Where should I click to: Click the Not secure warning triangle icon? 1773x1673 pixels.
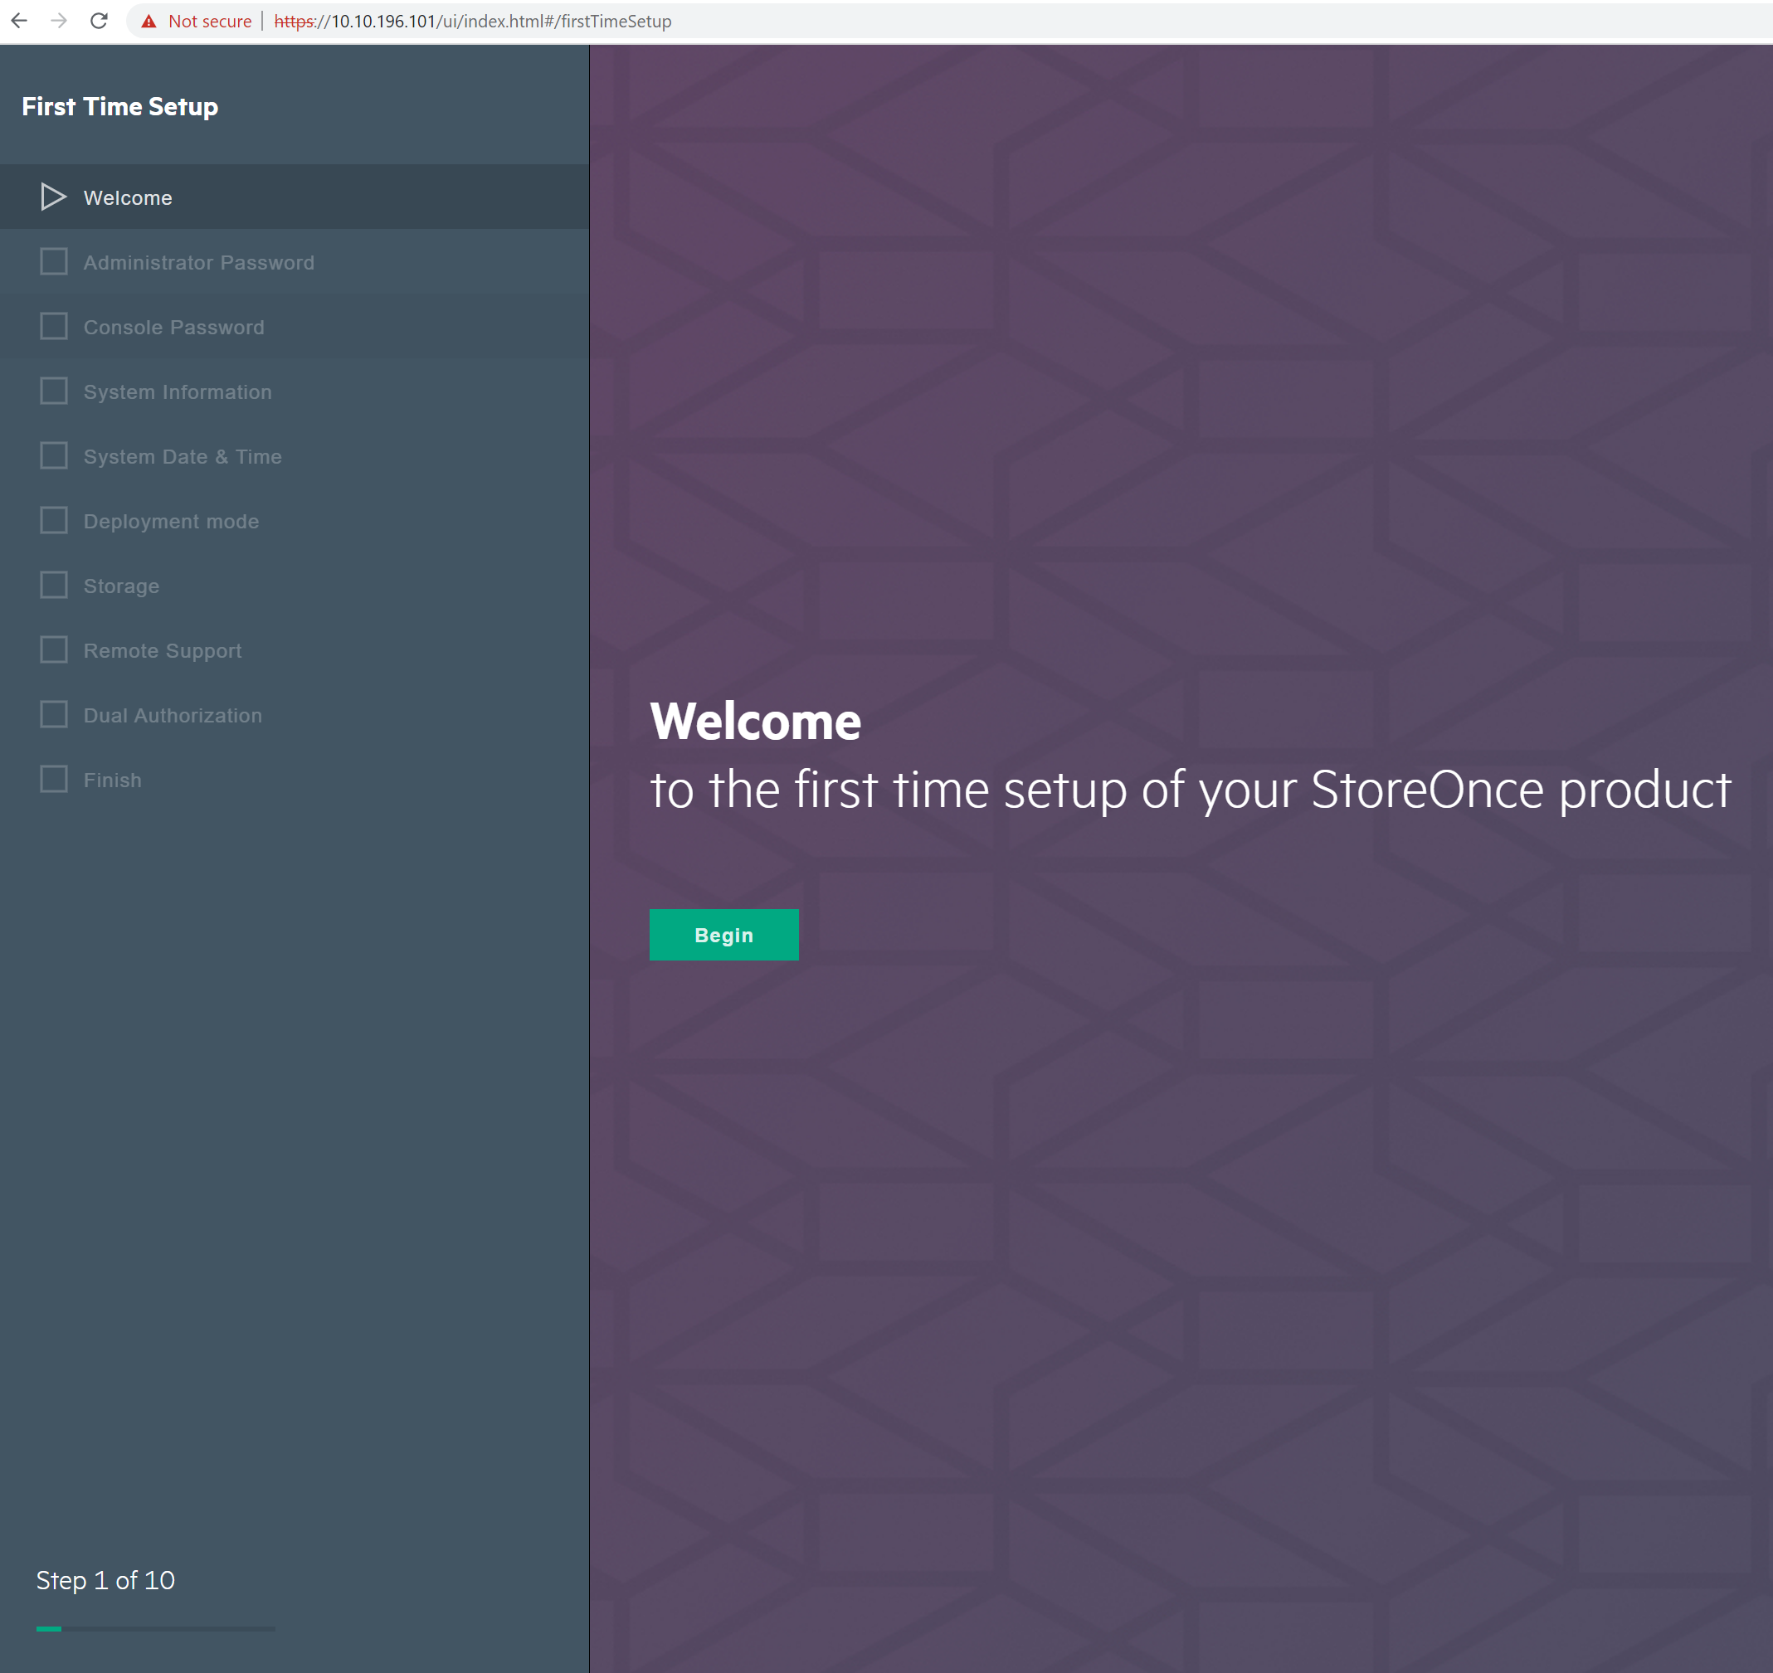149,22
